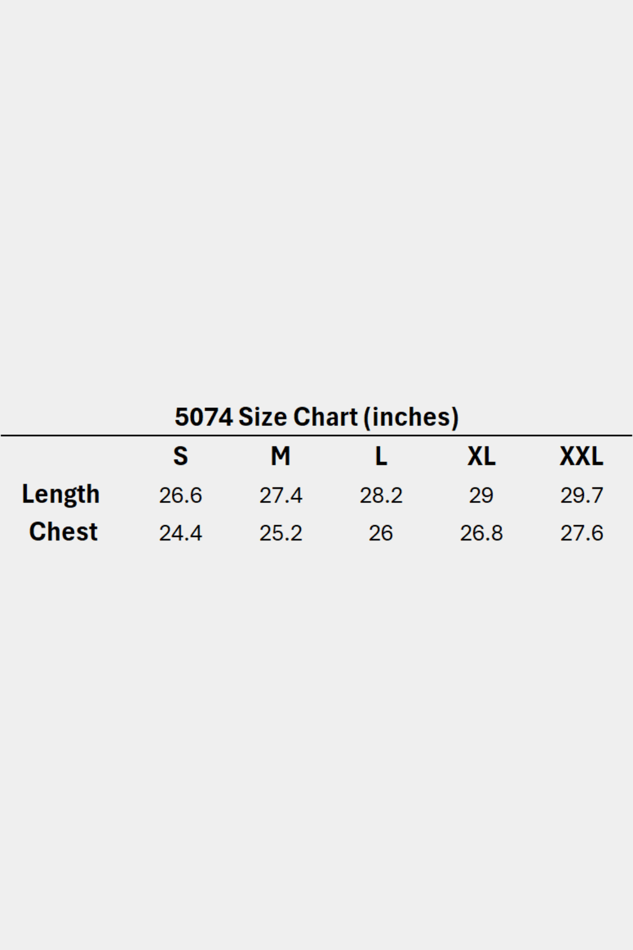Click the 5074 number in chart title
The height and width of the screenshot is (950, 633).
(x=203, y=417)
